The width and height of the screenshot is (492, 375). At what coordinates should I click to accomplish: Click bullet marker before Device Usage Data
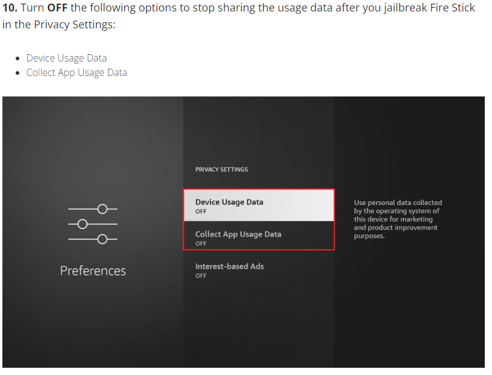click(18, 58)
